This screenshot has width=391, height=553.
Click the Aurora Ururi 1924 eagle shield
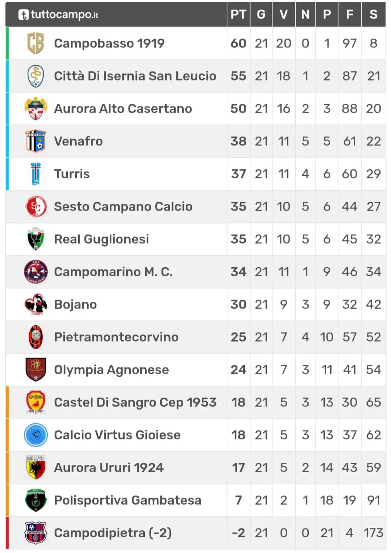point(36,468)
